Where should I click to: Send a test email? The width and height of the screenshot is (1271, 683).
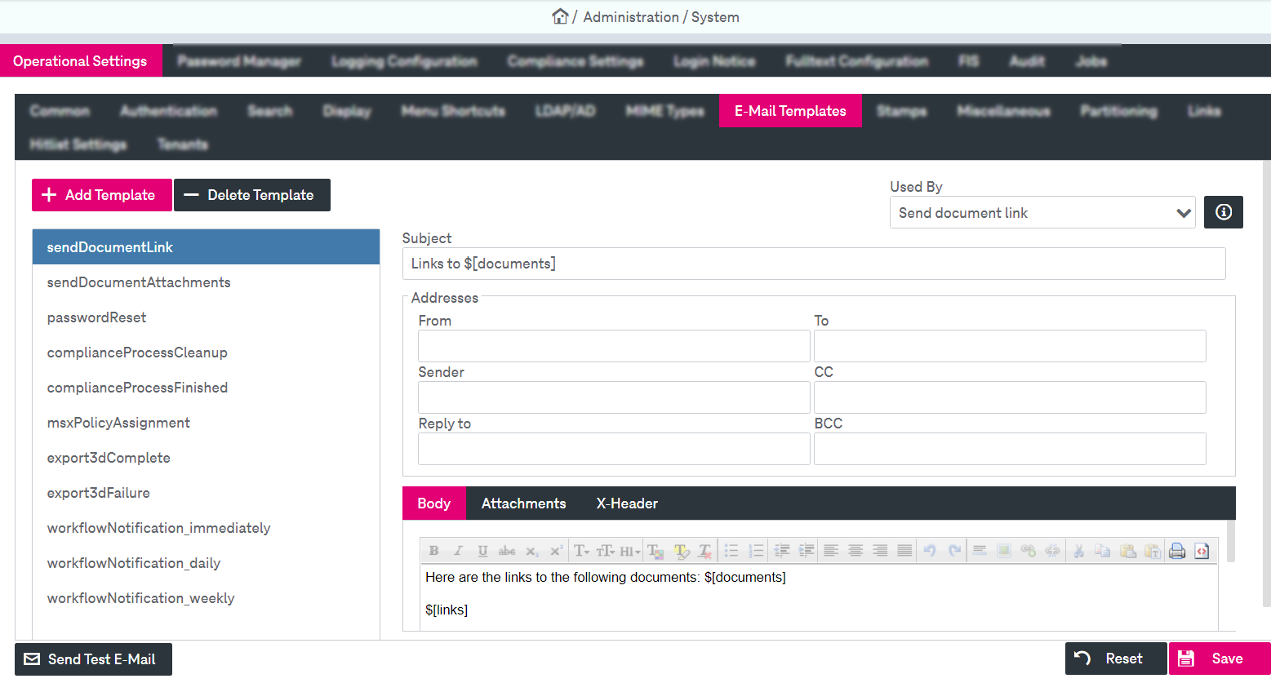pos(92,659)
